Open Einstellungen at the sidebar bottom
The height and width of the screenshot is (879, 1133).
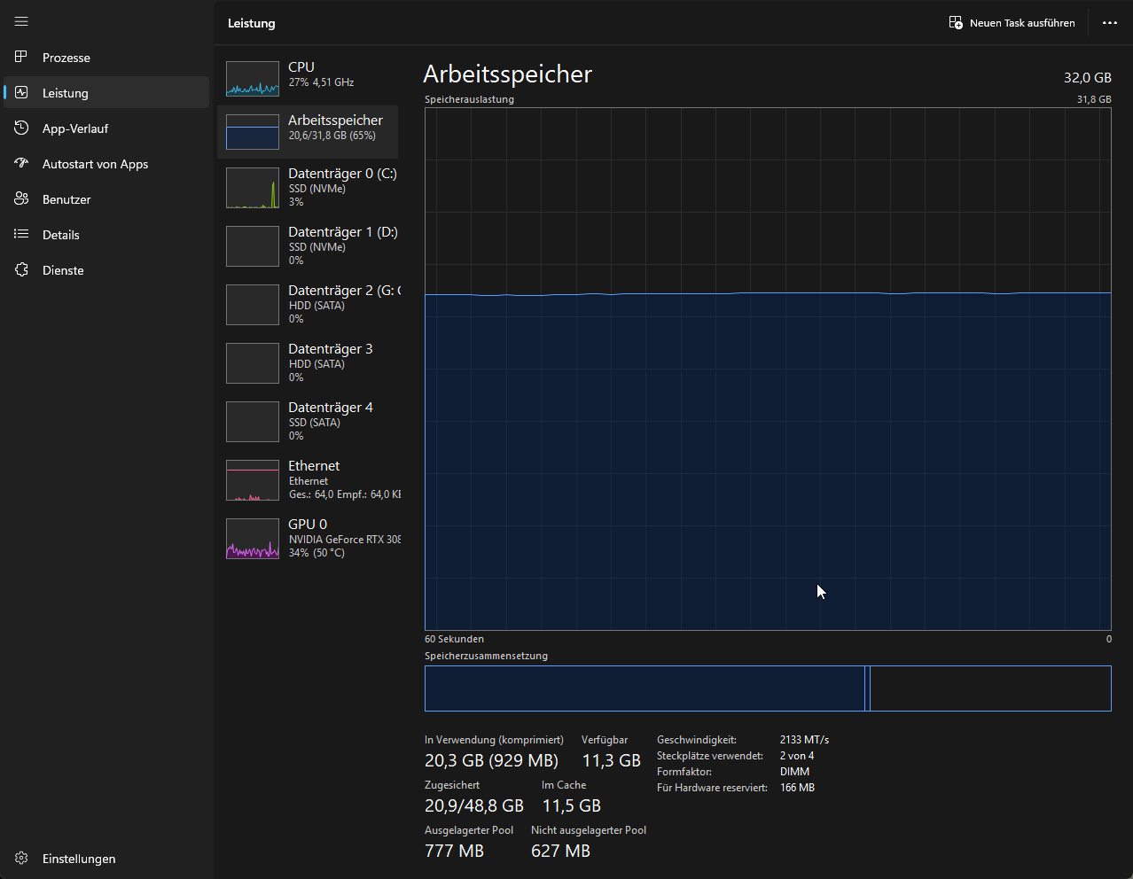106,859
